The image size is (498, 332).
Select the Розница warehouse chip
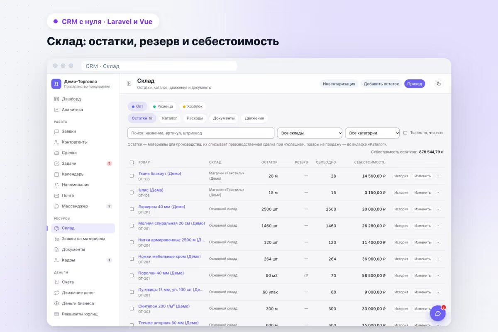(x=163, y=107)
